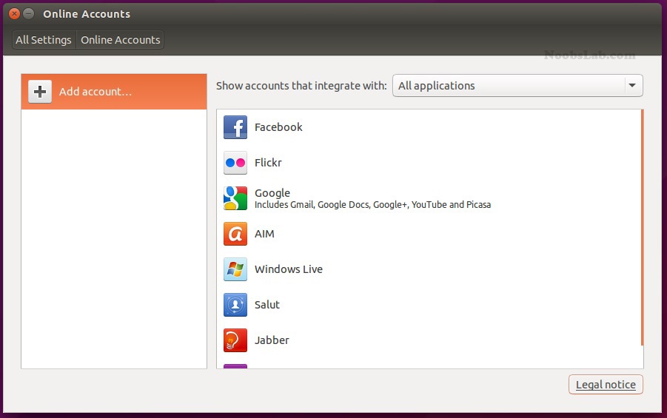Click the Google account icon
Screen dimensions: 667x418
pyautogui.click(x=235, y=198)
